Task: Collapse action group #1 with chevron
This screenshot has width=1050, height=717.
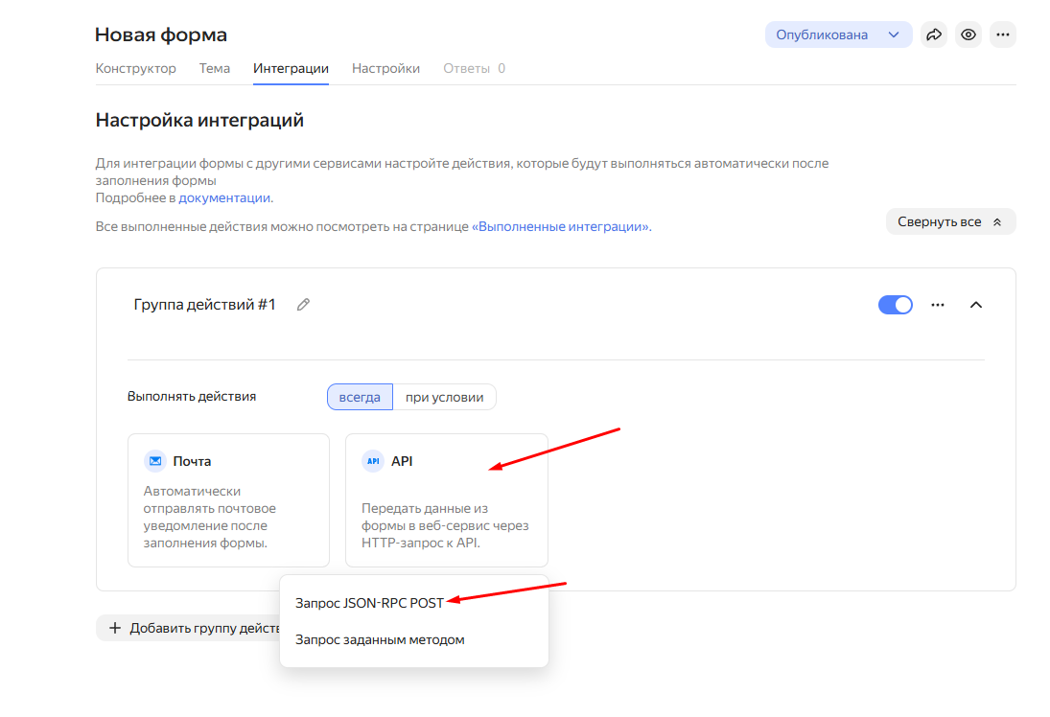Action: pyautogui.click(x=976, y=305)
